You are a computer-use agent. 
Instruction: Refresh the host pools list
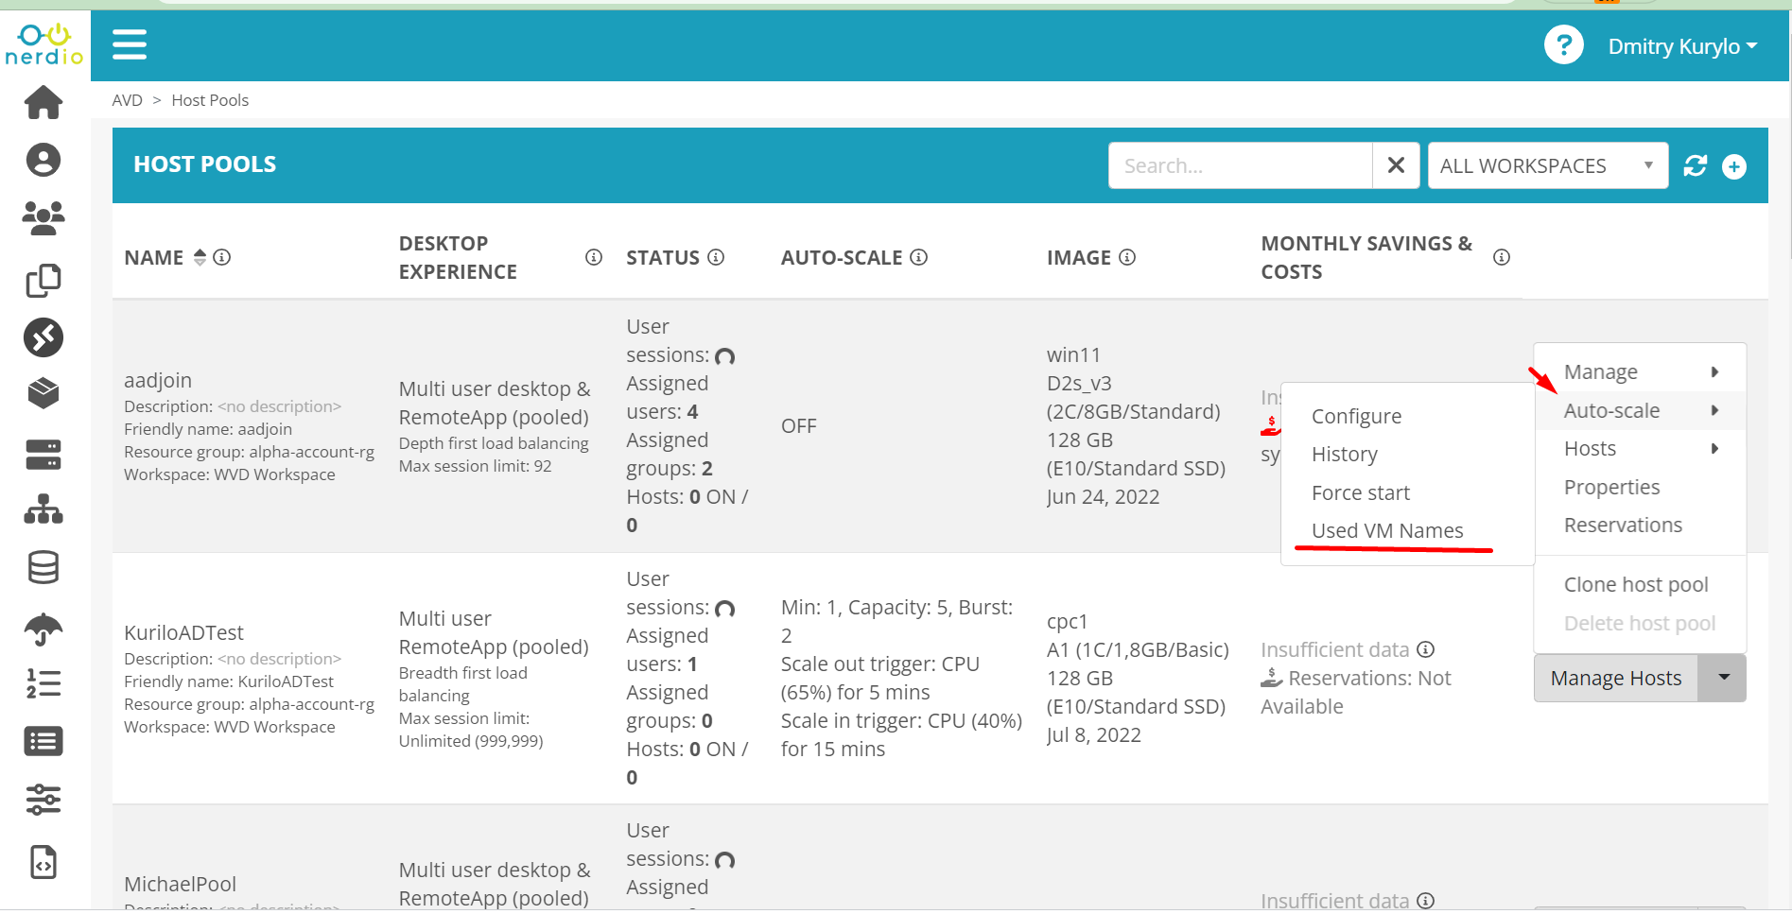[x=1695, y=166]
